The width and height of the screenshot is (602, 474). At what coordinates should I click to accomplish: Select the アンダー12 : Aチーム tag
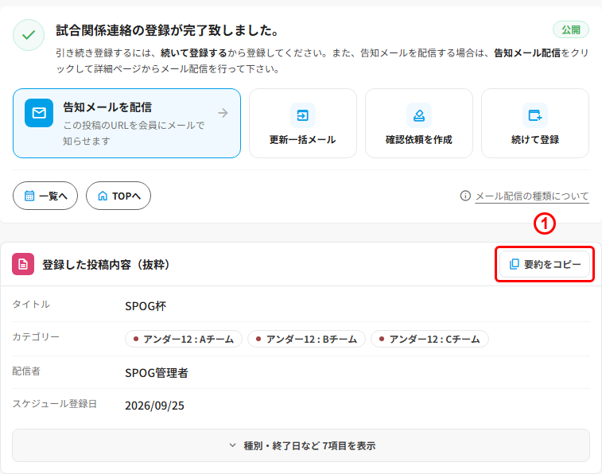pos(184,339)
